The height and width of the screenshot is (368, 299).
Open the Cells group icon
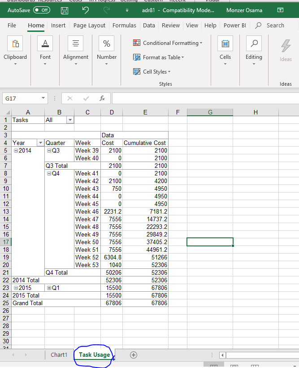(x=225, y=44)
